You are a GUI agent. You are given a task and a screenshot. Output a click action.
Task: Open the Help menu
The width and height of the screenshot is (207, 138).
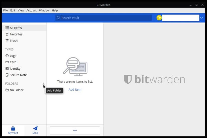point(55,10)
